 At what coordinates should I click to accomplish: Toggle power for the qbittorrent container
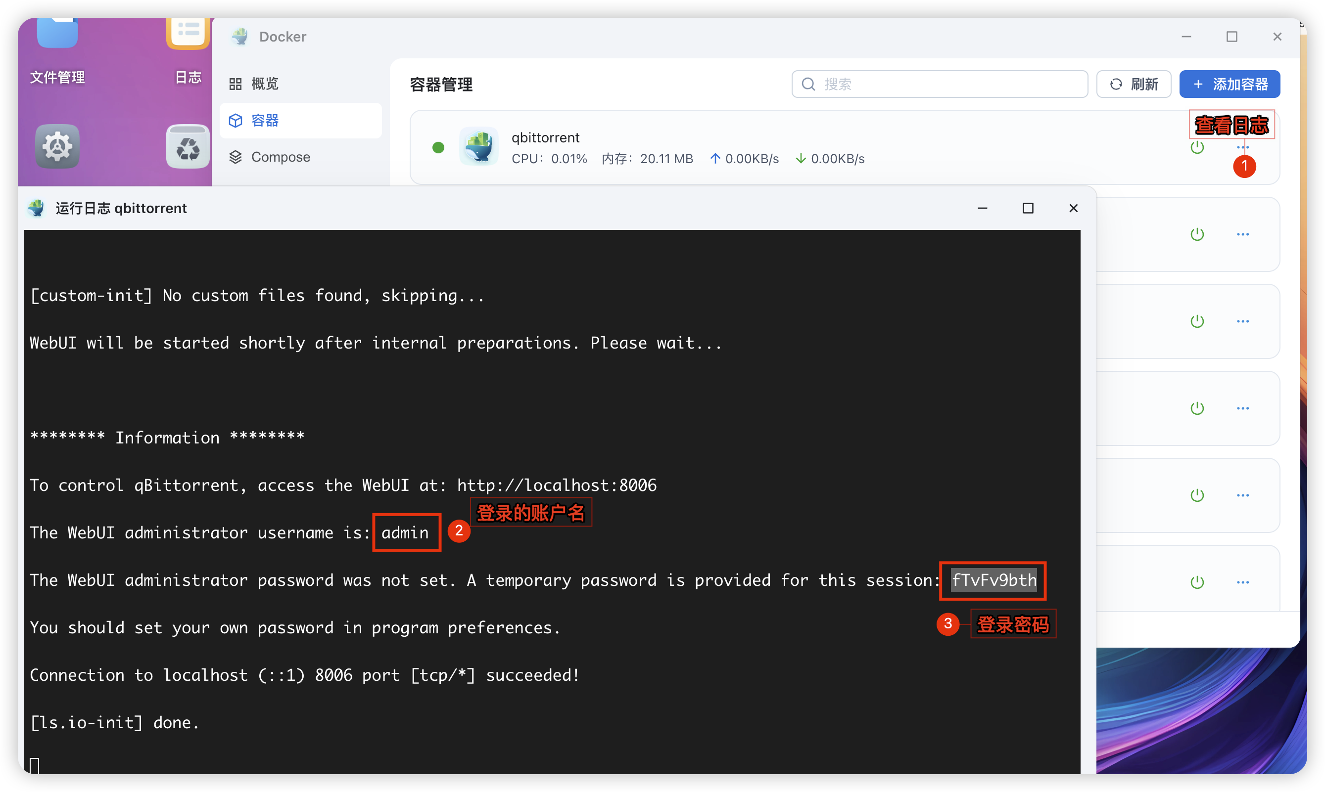pyautogui.click(x=1197, y=147)
